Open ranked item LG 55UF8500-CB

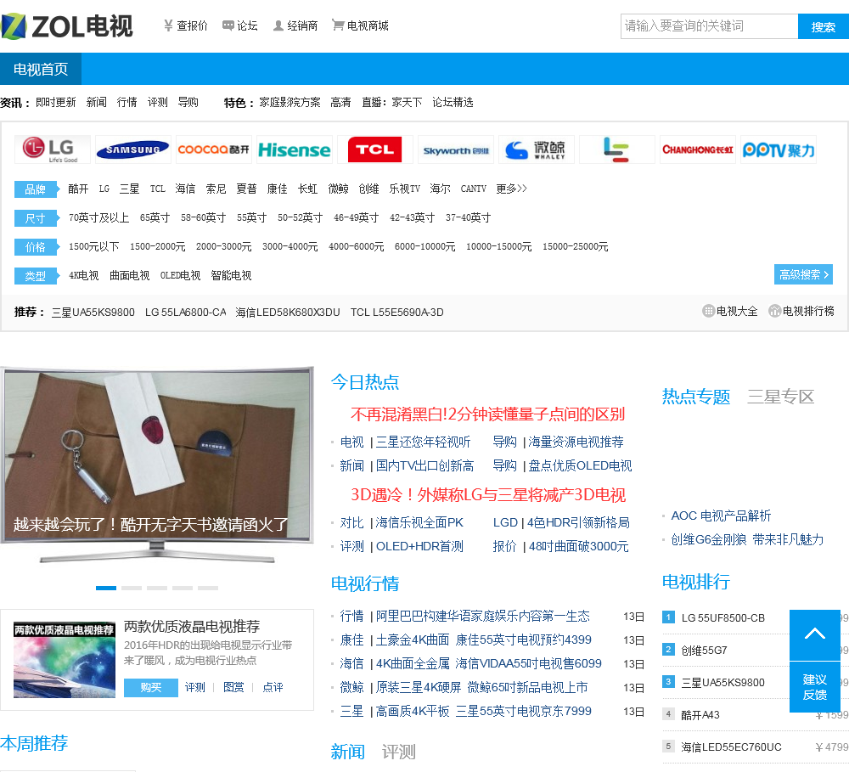coord(722,617)
